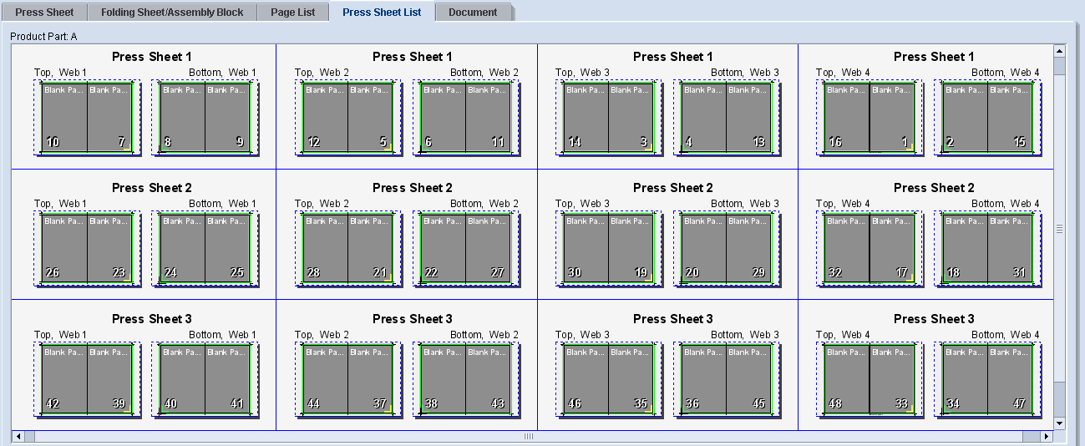Click Press Sheet 3 heading above Web 3

pyautogui.click(x=673, y=319)
